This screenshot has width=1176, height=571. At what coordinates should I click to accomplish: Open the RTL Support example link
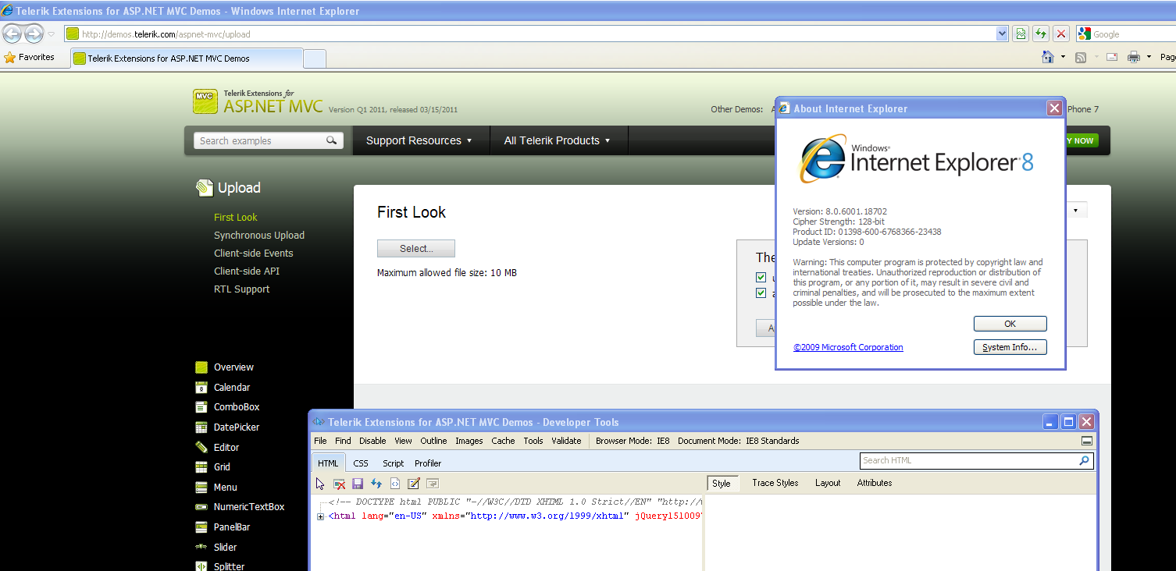click(x=242, y=289)
